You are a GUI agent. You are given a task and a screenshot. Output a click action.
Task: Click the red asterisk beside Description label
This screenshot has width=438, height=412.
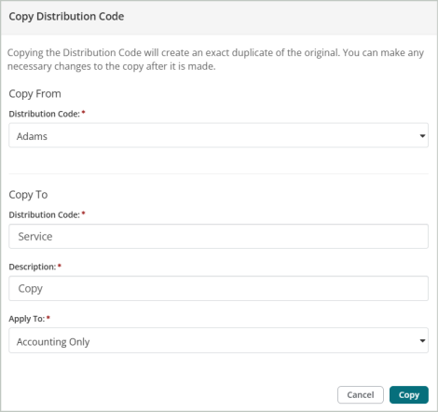click(x=60, y=266)
